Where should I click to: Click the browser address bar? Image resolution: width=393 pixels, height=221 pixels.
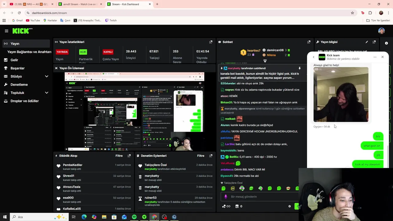[190, 13]
